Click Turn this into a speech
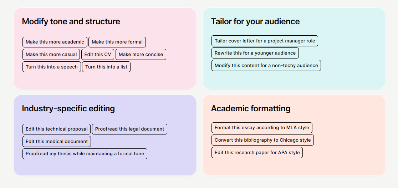 coord(51,67)
